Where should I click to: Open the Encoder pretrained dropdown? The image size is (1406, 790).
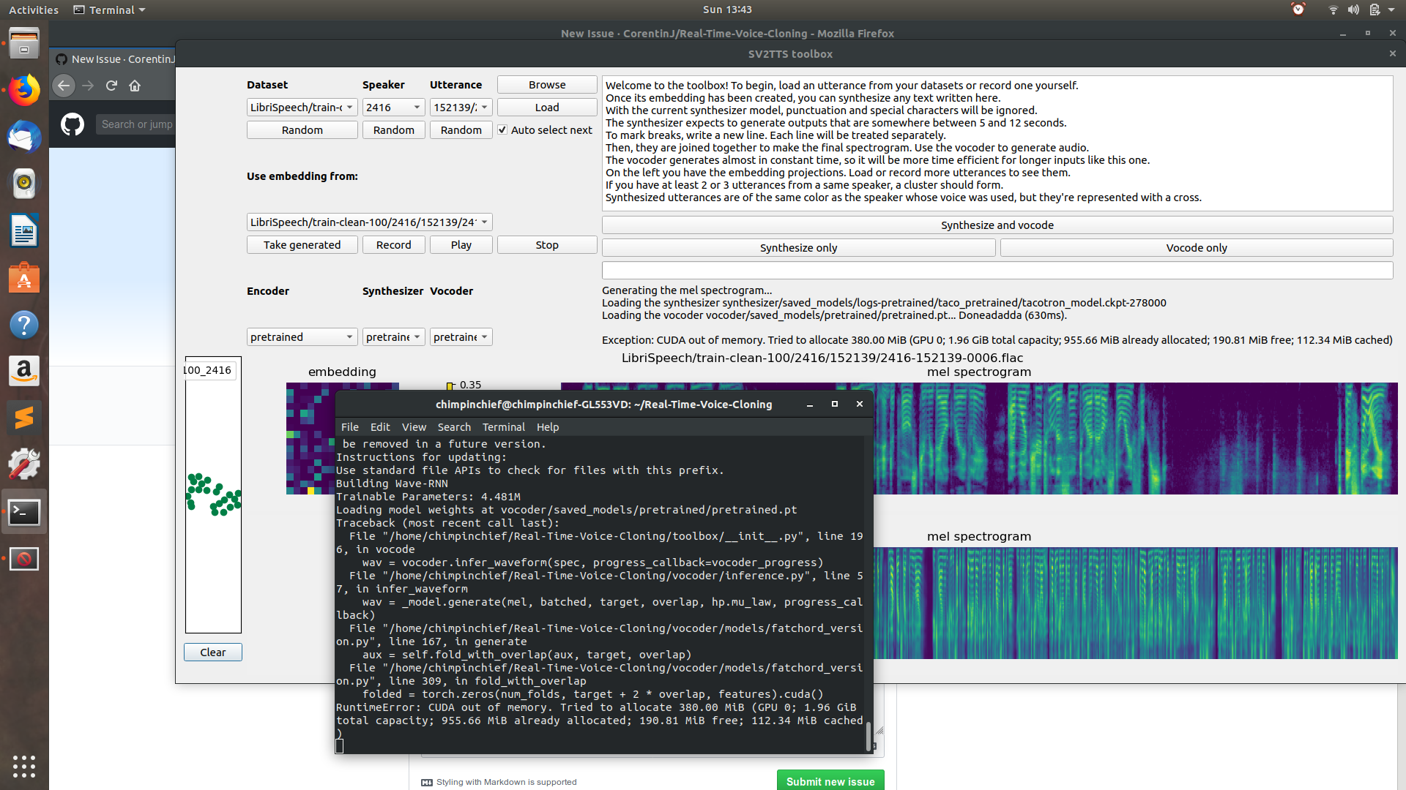tap(302, 336)
